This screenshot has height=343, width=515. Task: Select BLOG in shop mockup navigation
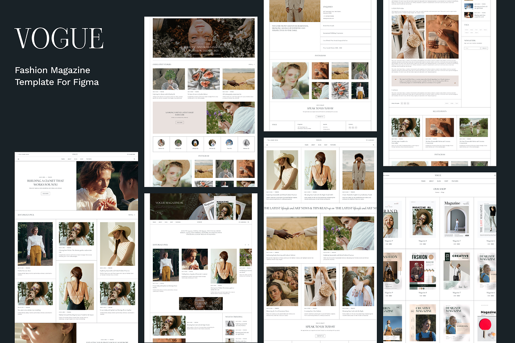click(439, 181)
